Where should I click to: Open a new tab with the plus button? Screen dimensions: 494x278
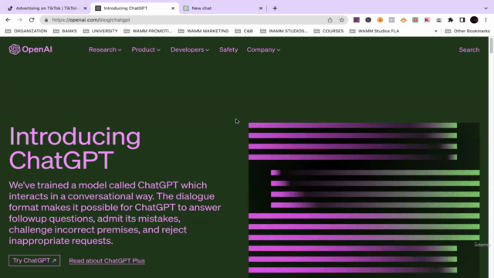click(275, 8)
